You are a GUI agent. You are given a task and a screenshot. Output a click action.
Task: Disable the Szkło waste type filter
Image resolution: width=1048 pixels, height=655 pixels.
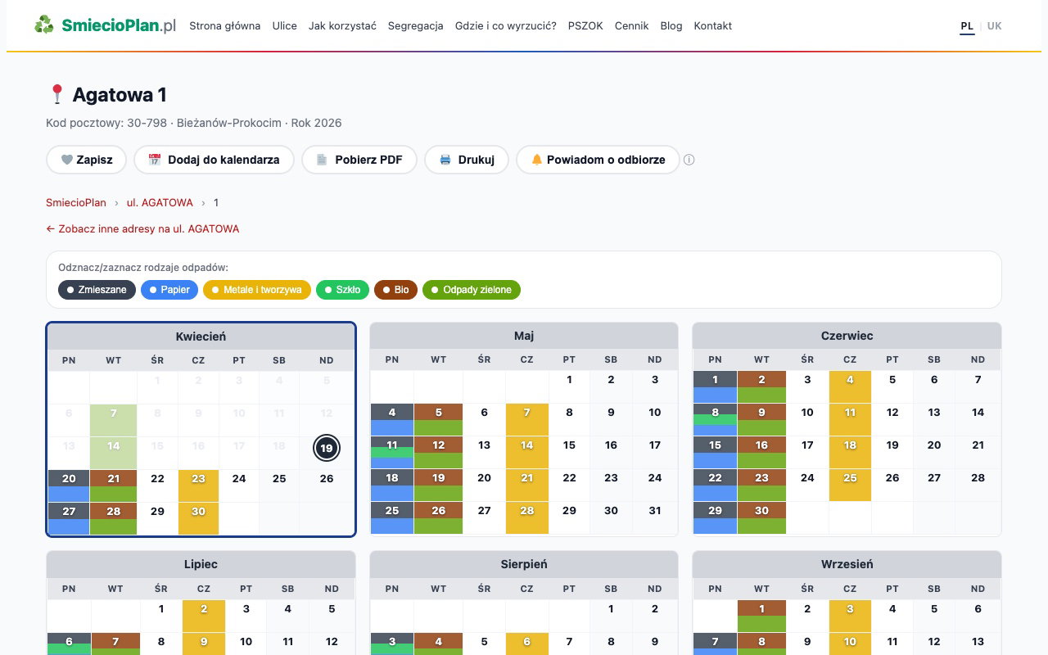(342, 290)
